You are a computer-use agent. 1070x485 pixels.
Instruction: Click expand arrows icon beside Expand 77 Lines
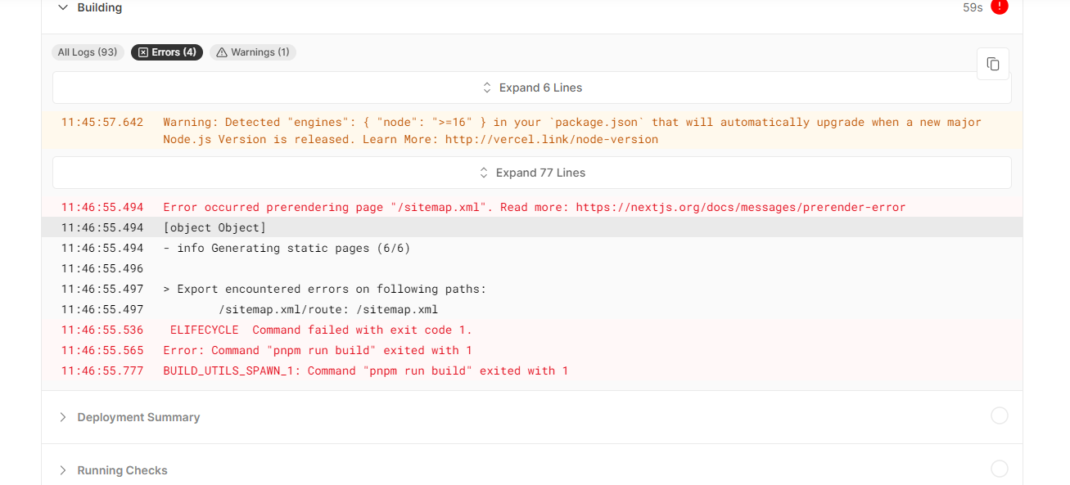483,173
